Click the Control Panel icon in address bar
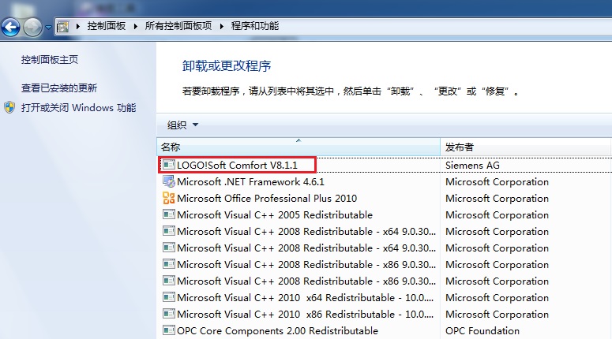 point(62,27)
